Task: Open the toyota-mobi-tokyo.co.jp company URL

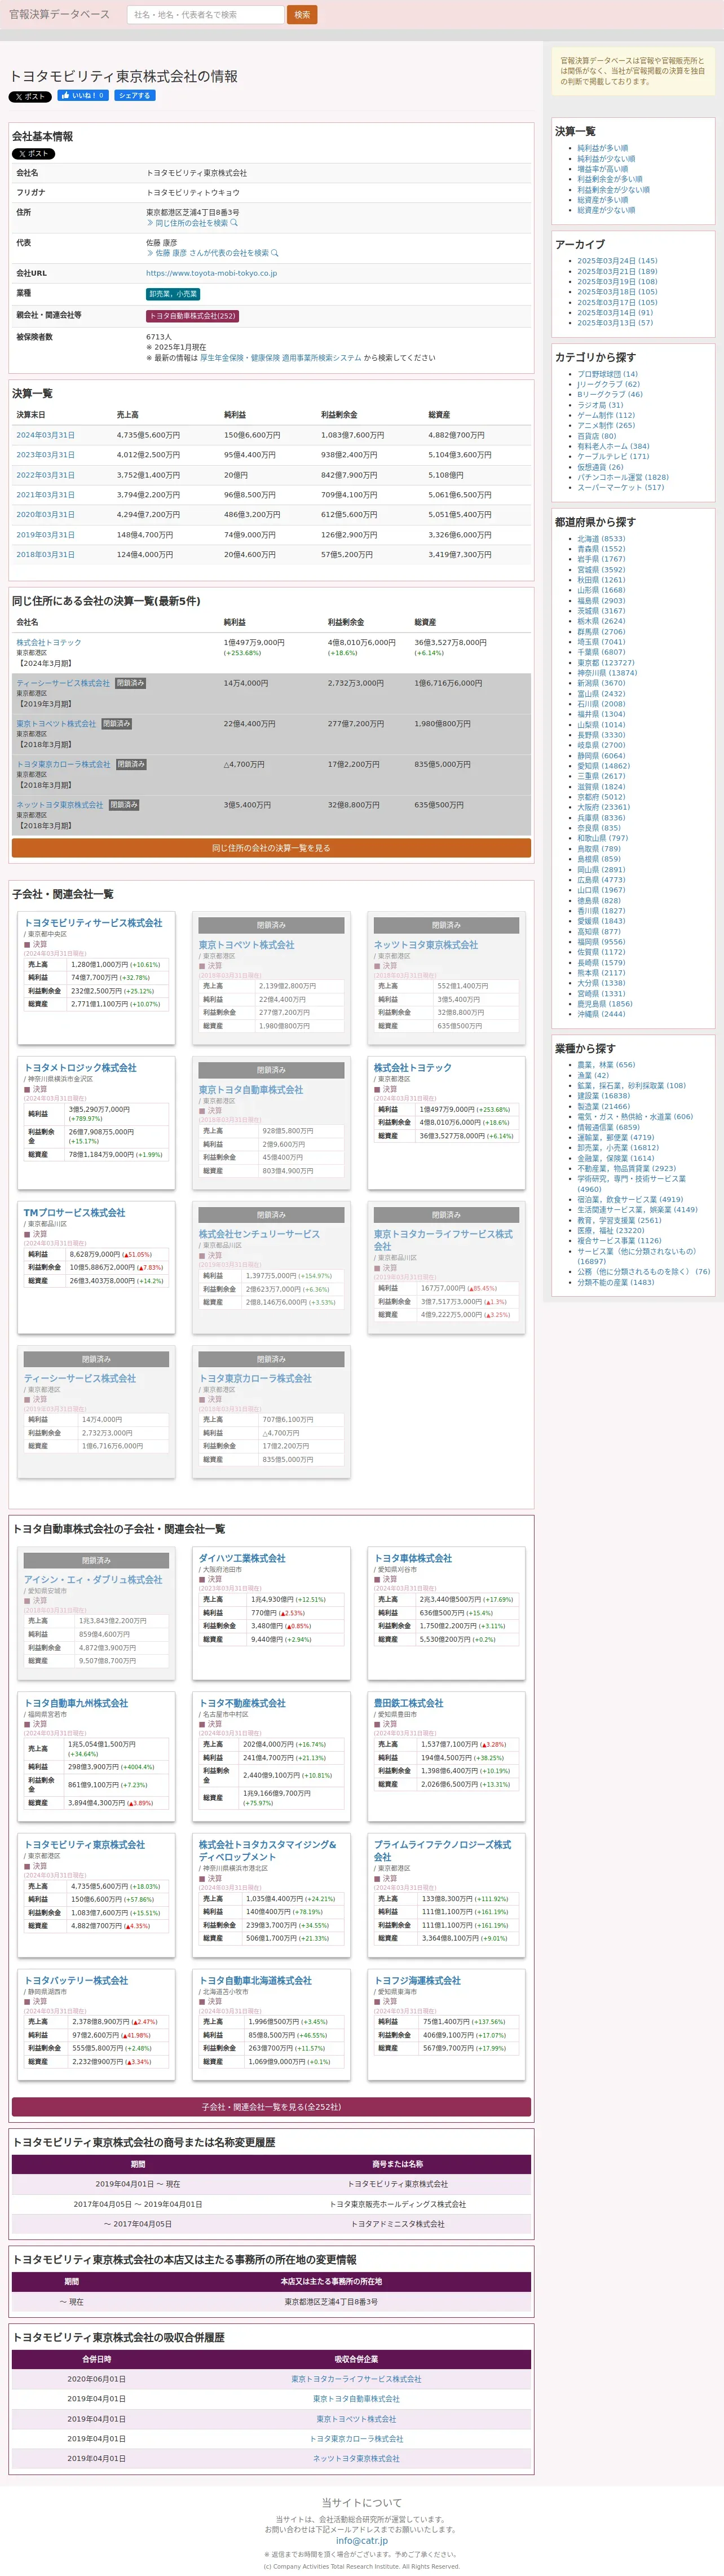Action: 211,273
